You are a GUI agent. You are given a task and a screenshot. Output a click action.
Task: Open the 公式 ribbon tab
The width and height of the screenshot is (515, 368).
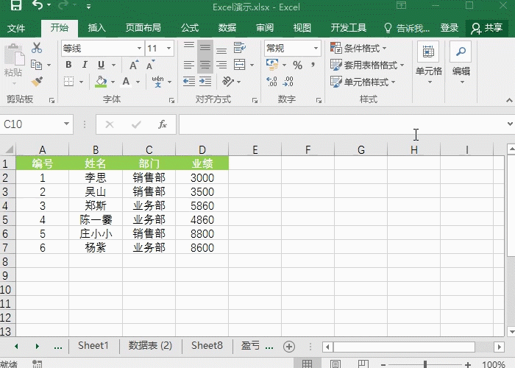(190, 28)
